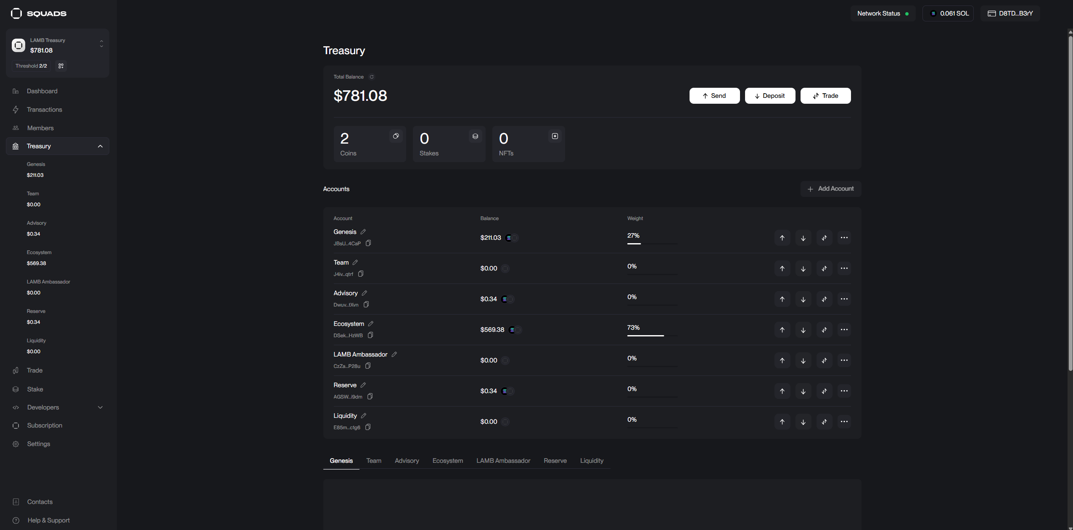Open the 2 Coins card
This screenshot has height=530, width=1073.
point(370,144)
